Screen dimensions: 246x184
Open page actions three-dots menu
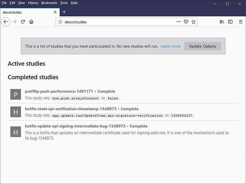179,22
